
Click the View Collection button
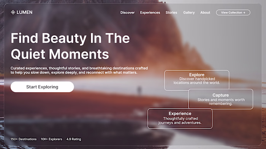(x=233, y=12)
